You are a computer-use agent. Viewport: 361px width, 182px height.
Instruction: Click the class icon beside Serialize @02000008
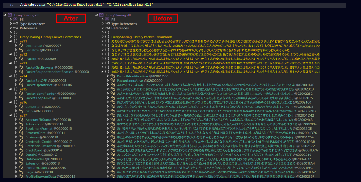point(21,50)
